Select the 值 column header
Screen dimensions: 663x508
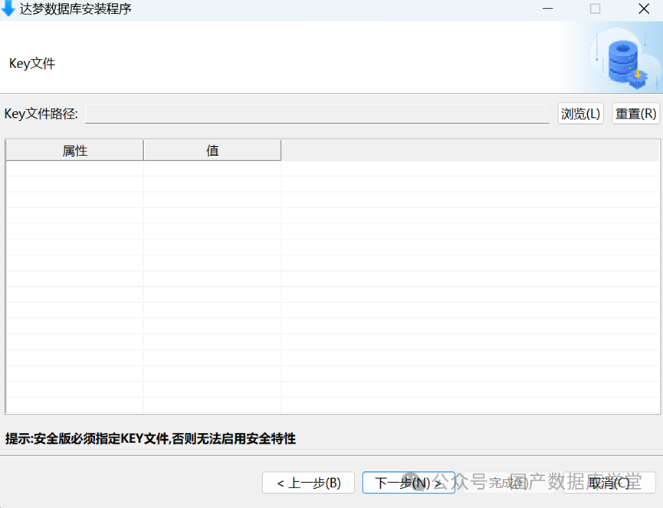pos(212,151)
